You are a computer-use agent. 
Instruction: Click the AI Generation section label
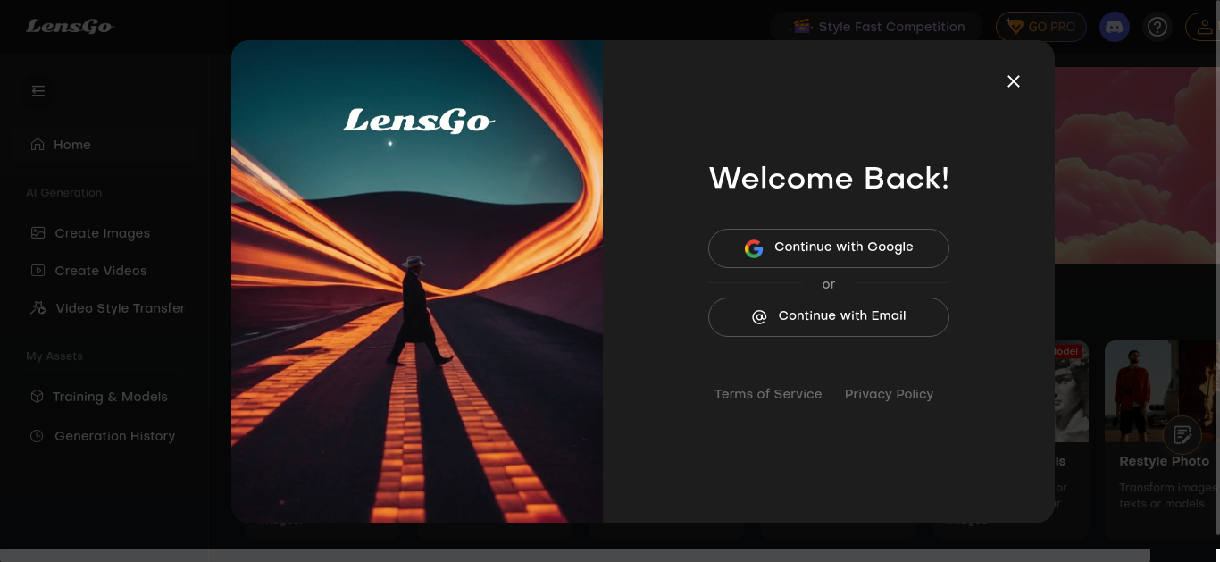[x=64, y=193]
